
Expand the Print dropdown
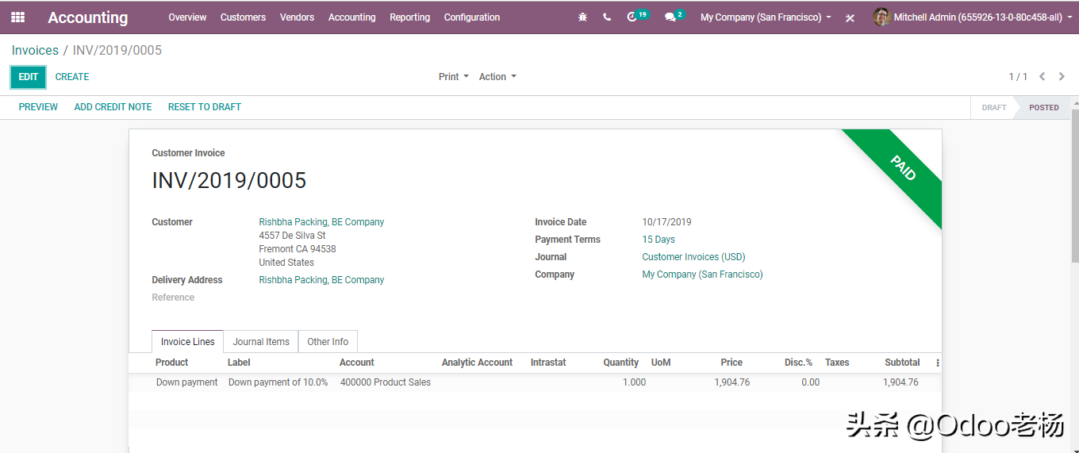click(x=453, y=77)
